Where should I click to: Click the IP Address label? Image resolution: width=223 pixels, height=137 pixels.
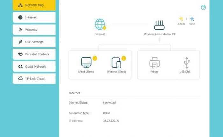[76, 121]
